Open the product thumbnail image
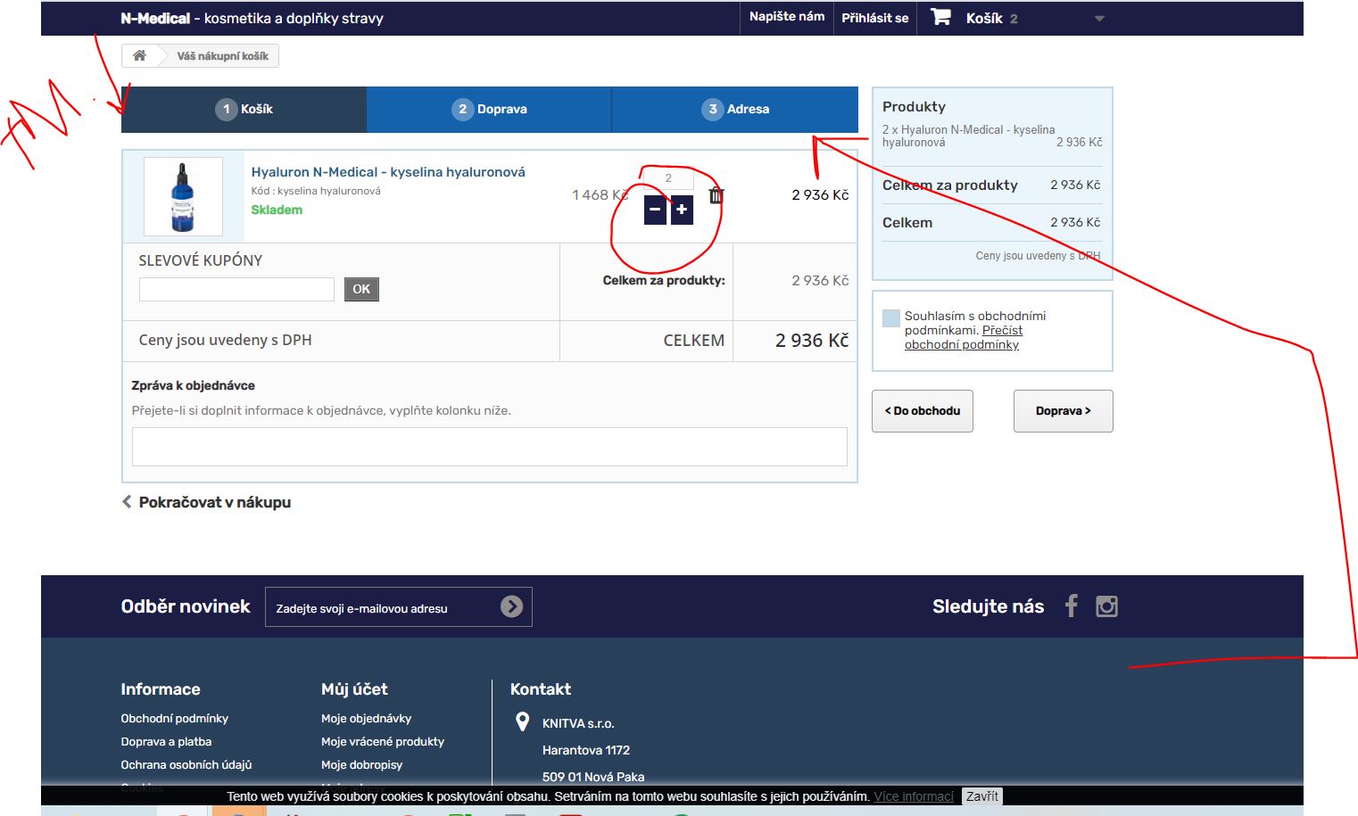1358x816 pixels. pos(183,196)
